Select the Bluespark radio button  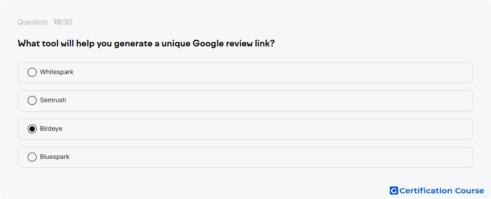coord(32,157)
